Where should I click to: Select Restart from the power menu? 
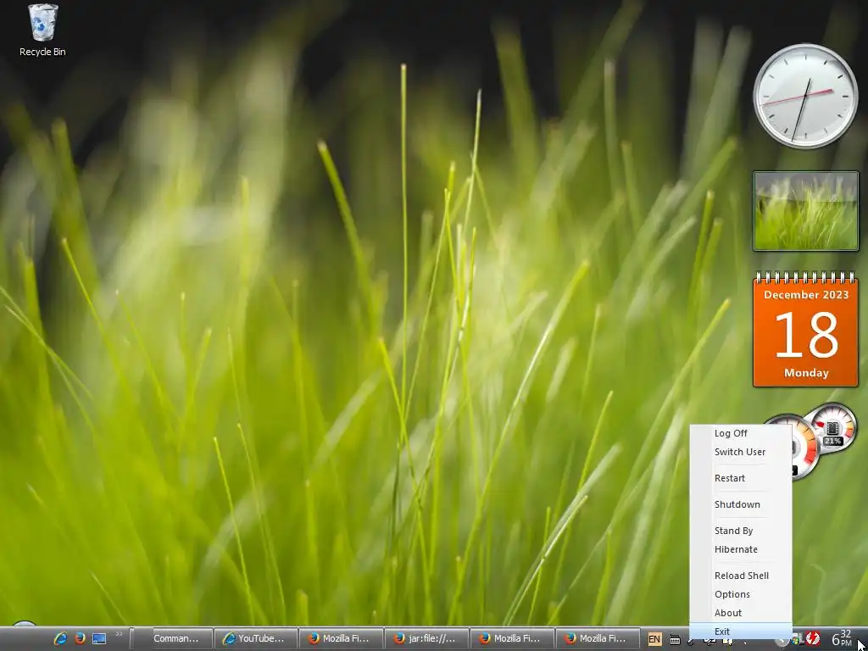(x=741, y=478)
